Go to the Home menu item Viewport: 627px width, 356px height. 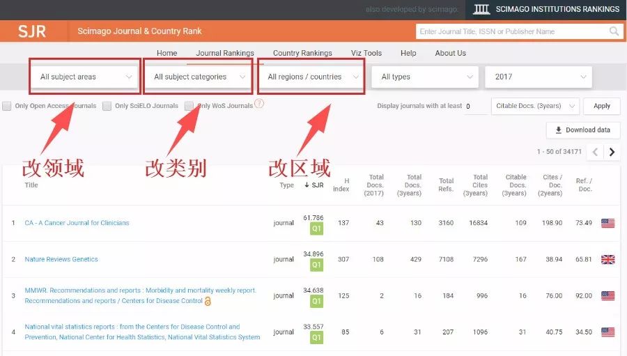pos(167,53)
